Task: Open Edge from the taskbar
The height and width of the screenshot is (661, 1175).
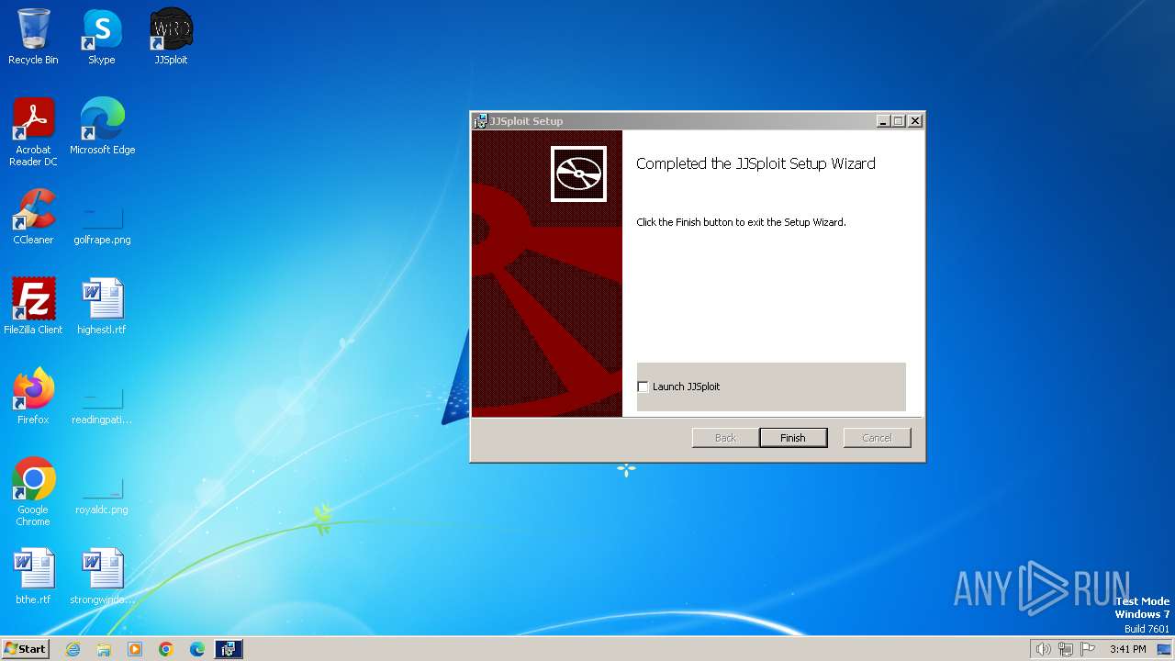Action: pyautogui.click(x=197, y=649)
